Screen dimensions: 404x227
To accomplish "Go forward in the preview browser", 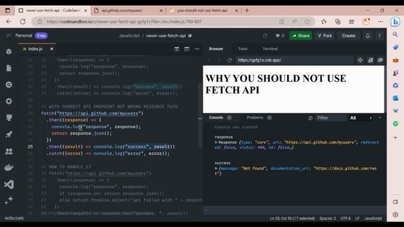I will click(x=219, y=61).
